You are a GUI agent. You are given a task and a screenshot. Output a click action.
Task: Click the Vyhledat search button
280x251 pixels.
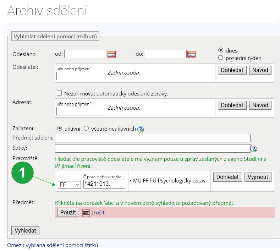pyautogui.click(x=26, y=230)
